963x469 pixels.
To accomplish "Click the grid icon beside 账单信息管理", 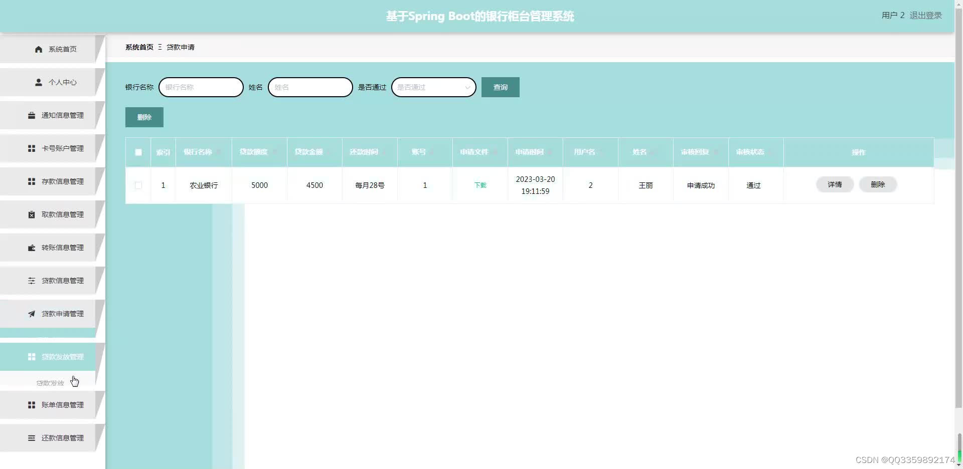I will tap(32, 405).
